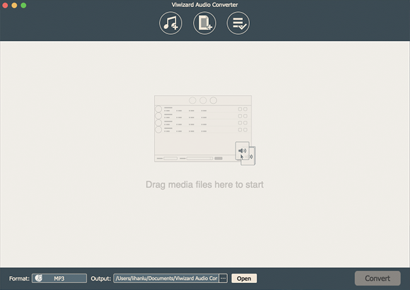Click the Open button
Viewport: 410px width, 290px height.
(x=244, y=278)
